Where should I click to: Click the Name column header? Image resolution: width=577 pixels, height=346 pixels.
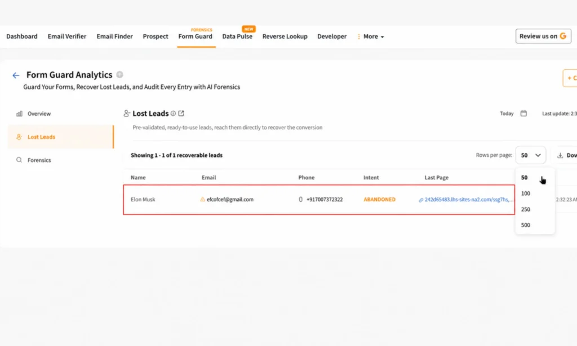point(138,177)
